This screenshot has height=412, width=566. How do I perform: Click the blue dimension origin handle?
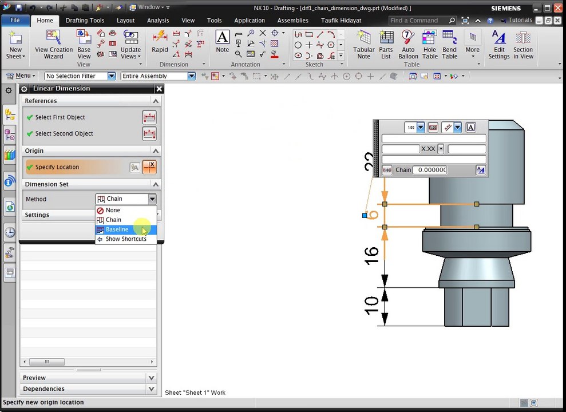tap(365, 215)
